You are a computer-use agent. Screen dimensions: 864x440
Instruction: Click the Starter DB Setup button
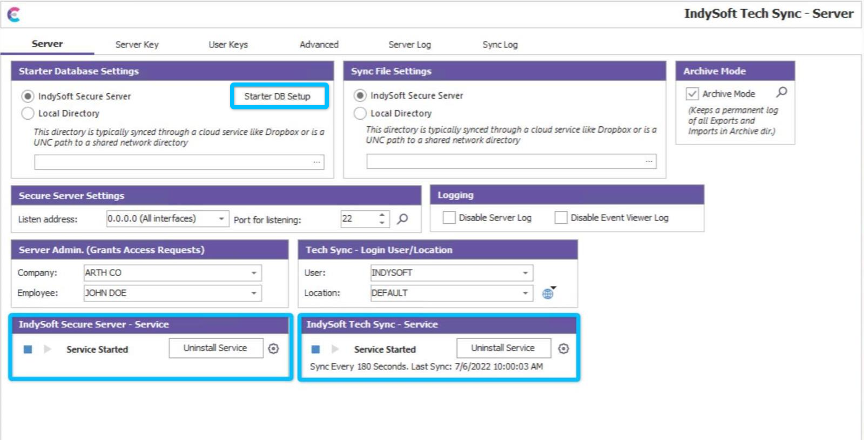point(278,96)
